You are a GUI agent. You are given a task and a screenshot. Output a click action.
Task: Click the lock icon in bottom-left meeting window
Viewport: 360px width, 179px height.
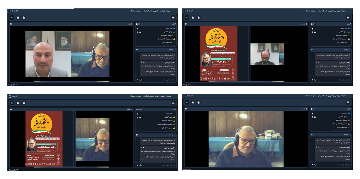[x=18, y=103]
